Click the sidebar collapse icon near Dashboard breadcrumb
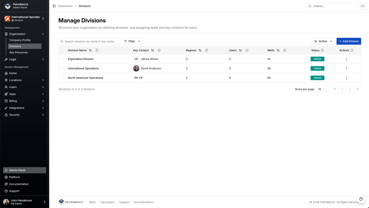 tap(54, 6)
